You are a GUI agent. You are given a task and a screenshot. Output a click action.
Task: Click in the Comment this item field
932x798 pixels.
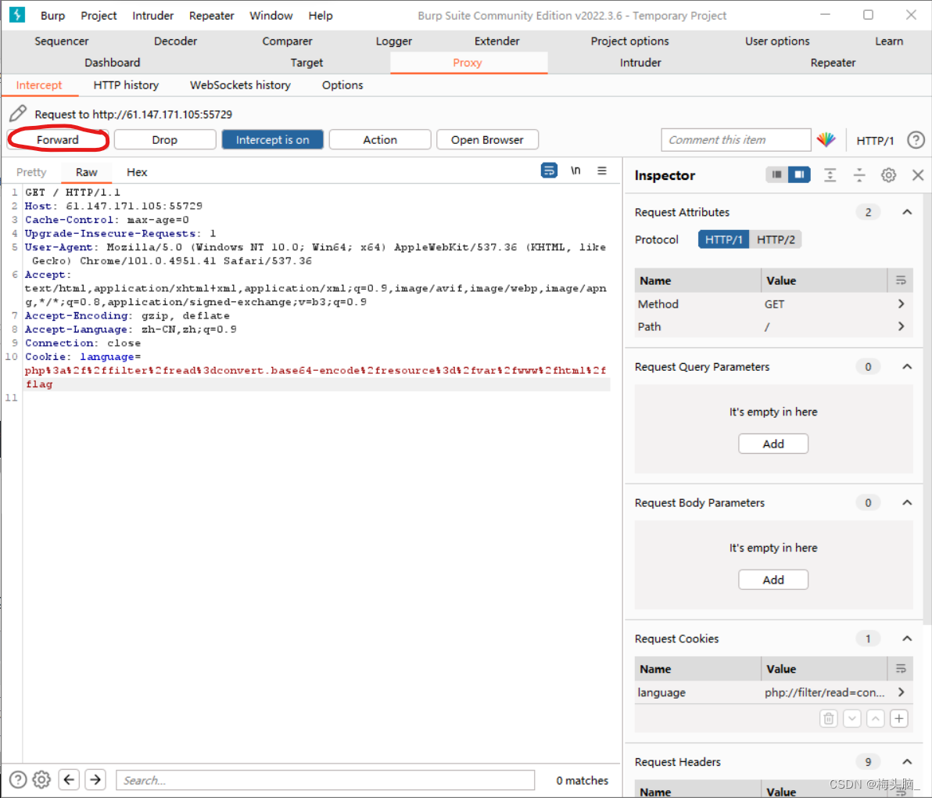tap(735, 140)
